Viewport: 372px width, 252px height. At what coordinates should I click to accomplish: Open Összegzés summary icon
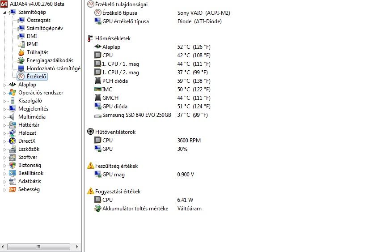pyautogui.click(x=21, y=20)
